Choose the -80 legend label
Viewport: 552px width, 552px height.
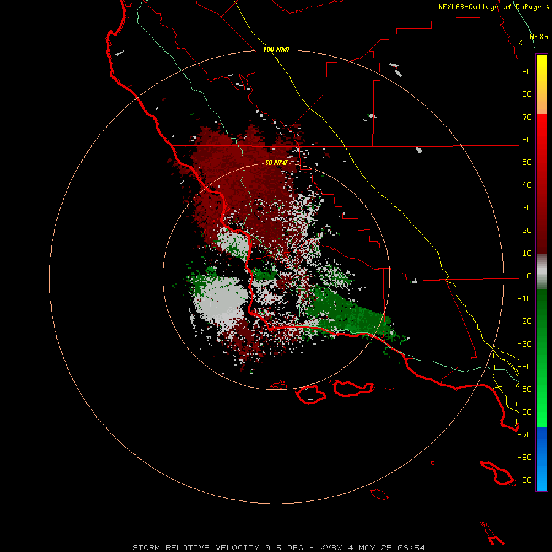point(524,458)
